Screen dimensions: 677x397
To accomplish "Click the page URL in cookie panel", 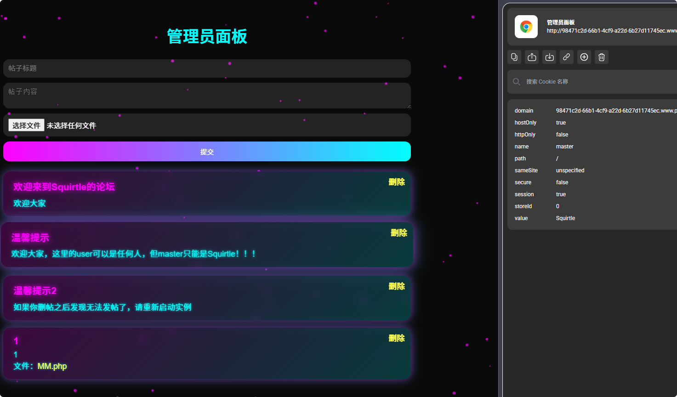I will pos(612,31).
